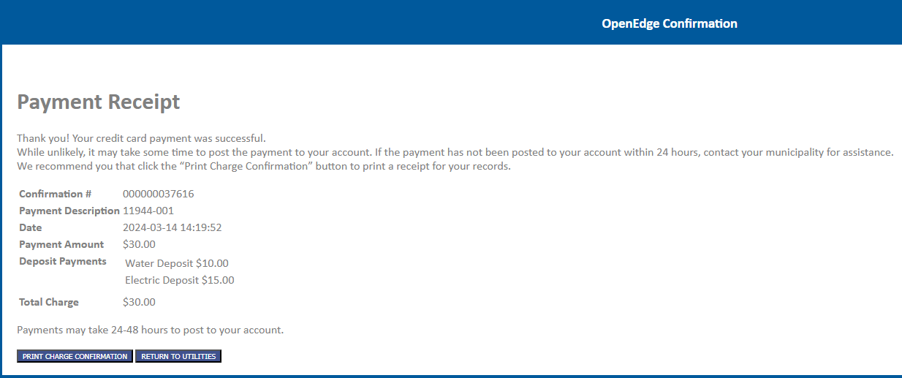
Task: Select the date value 2024-03-14 14:19:52
Action: (173, 227)
